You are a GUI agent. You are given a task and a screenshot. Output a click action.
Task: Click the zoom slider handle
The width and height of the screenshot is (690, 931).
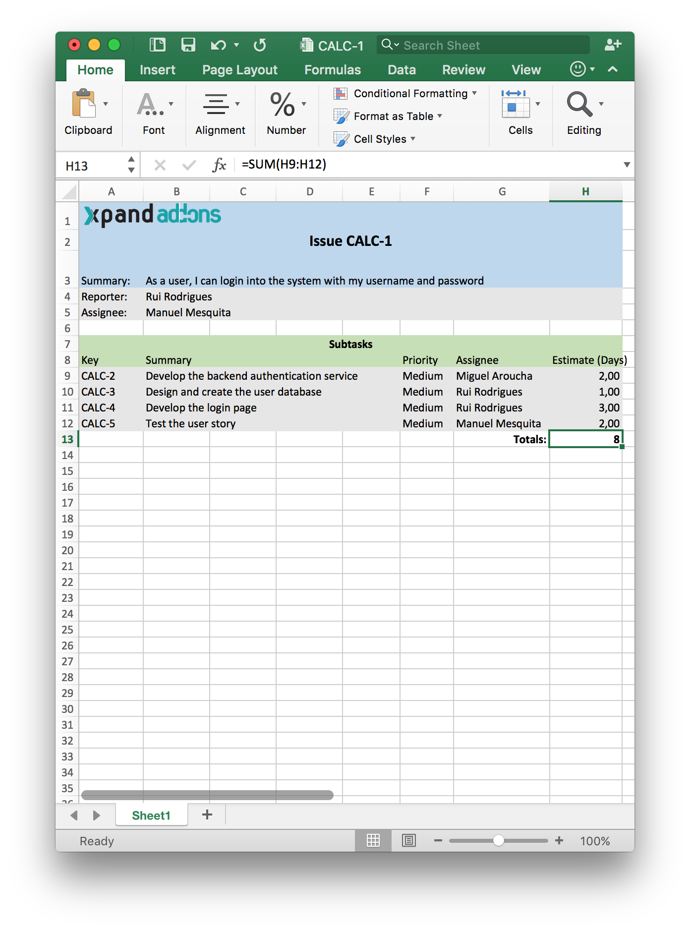tap(499, 840)
